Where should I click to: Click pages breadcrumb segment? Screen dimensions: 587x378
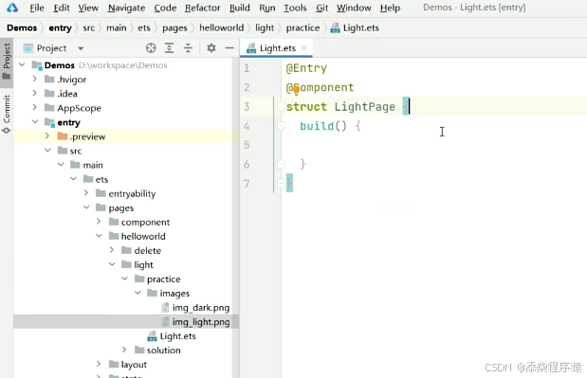(x=174, y=27)
